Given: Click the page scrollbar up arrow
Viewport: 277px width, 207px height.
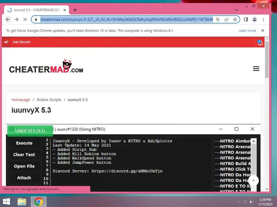Looking at the screenshot, I should [267, 39].
